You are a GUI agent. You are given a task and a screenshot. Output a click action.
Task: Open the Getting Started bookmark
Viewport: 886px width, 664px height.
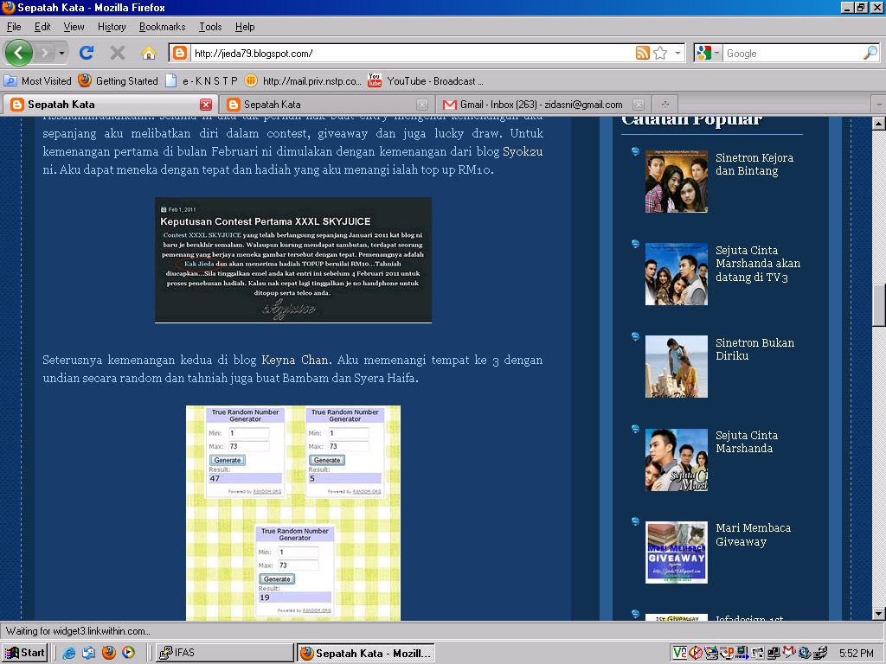[118, 80]
